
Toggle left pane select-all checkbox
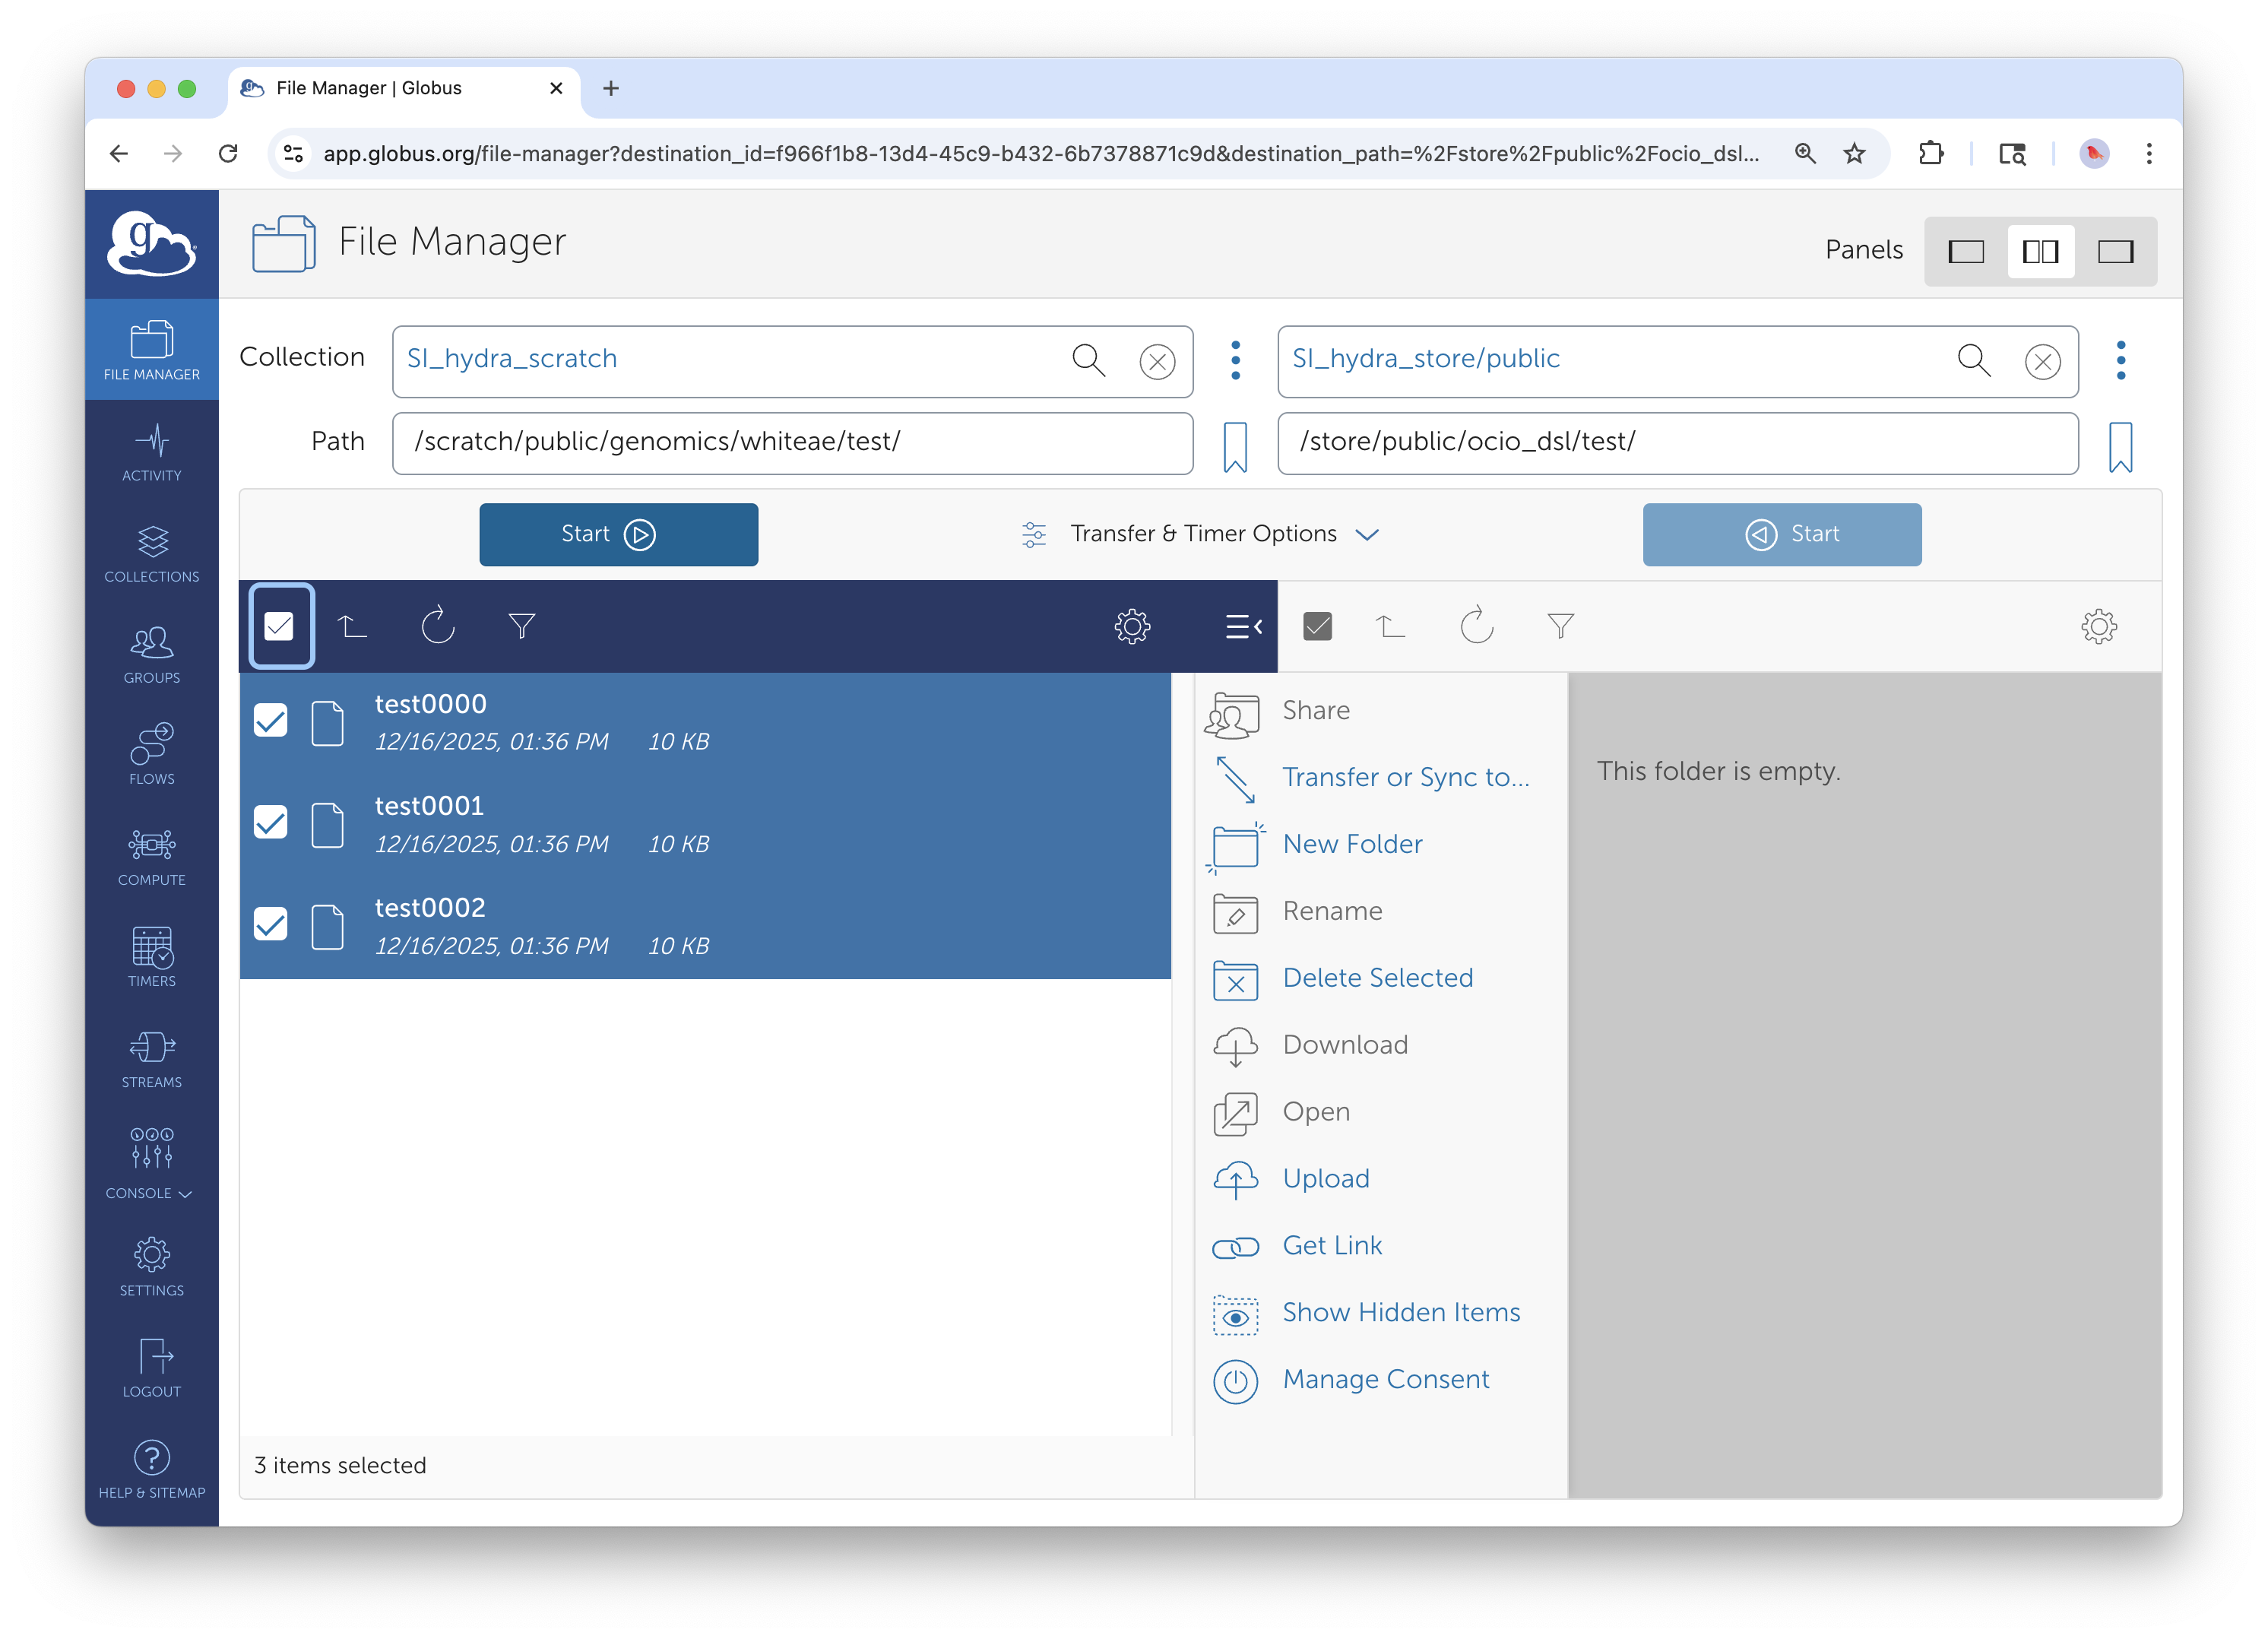(280, 626)
